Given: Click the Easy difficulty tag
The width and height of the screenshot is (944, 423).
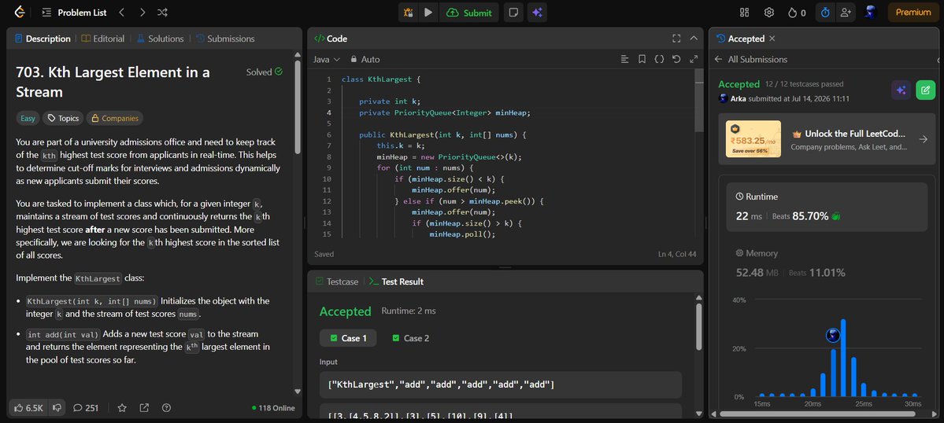Looking at the screenshot, I should [28, 119].
